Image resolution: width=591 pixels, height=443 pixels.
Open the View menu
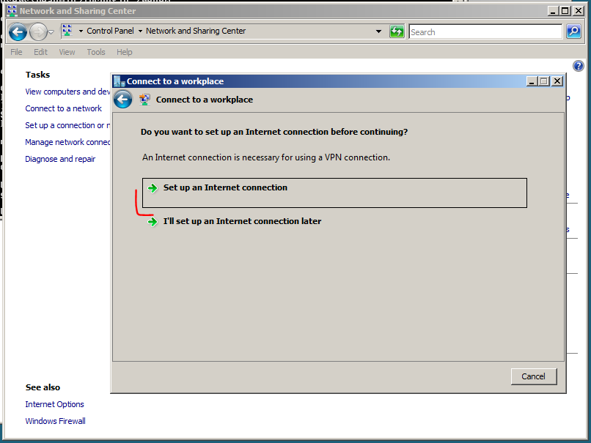67,52
